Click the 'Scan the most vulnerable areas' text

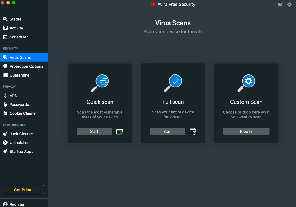click(x=100, y=115)
